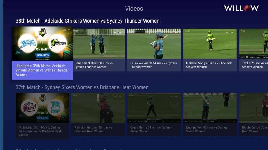268x150 pixels.
Task: Select the Videos page title
Action: (x=134, y=9)
